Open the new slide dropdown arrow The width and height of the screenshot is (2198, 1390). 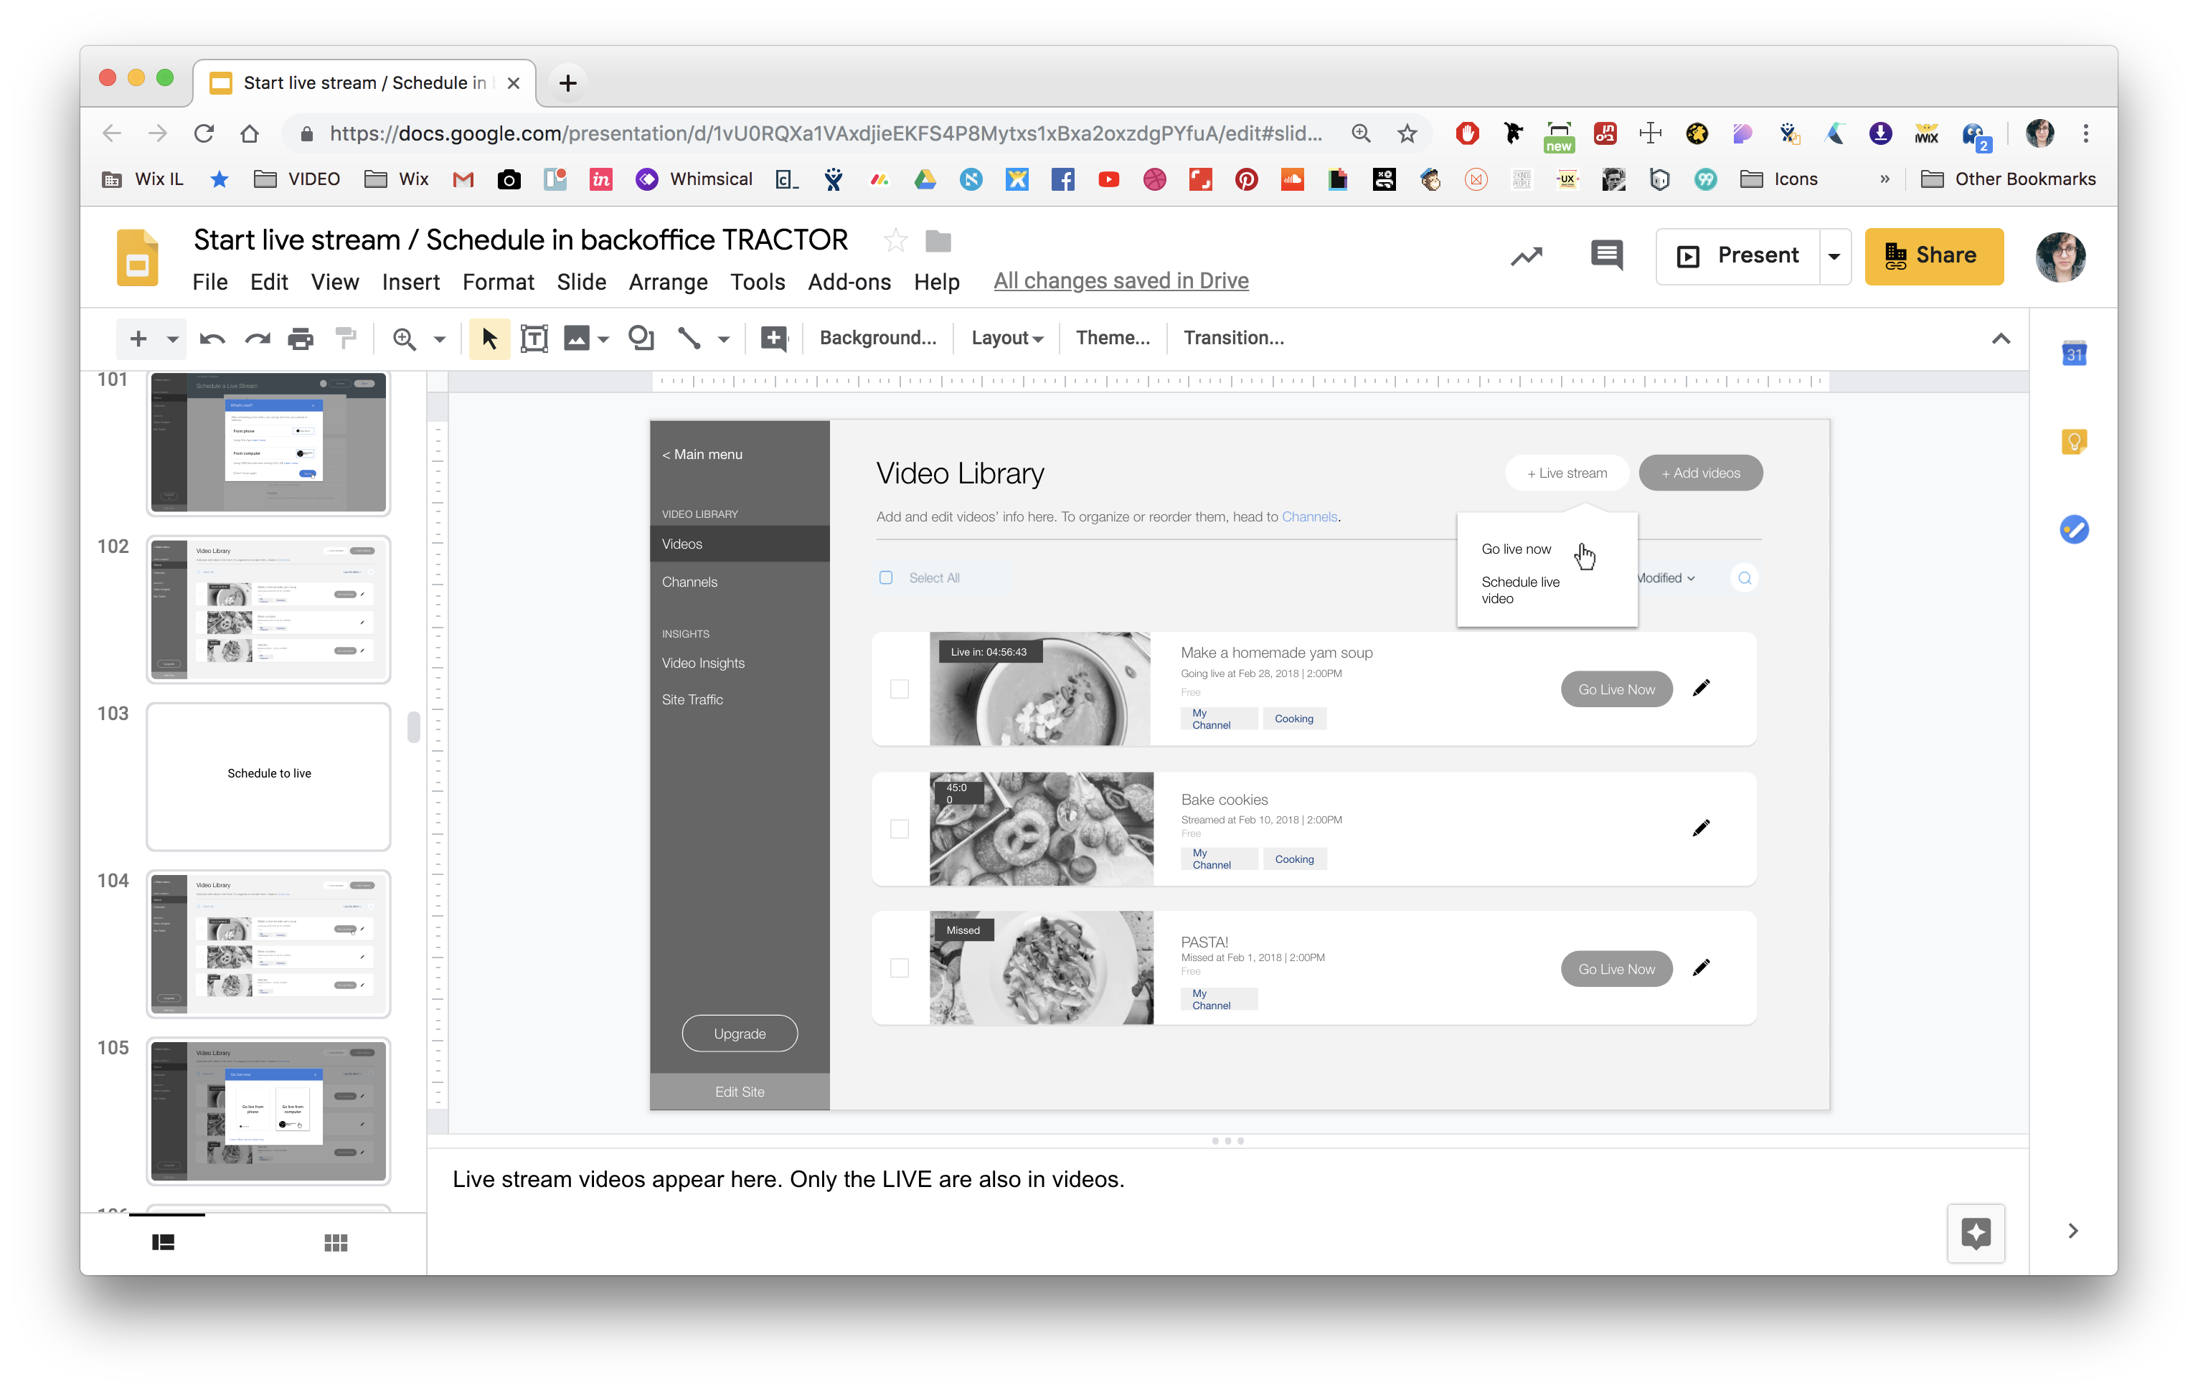(172, 339)
